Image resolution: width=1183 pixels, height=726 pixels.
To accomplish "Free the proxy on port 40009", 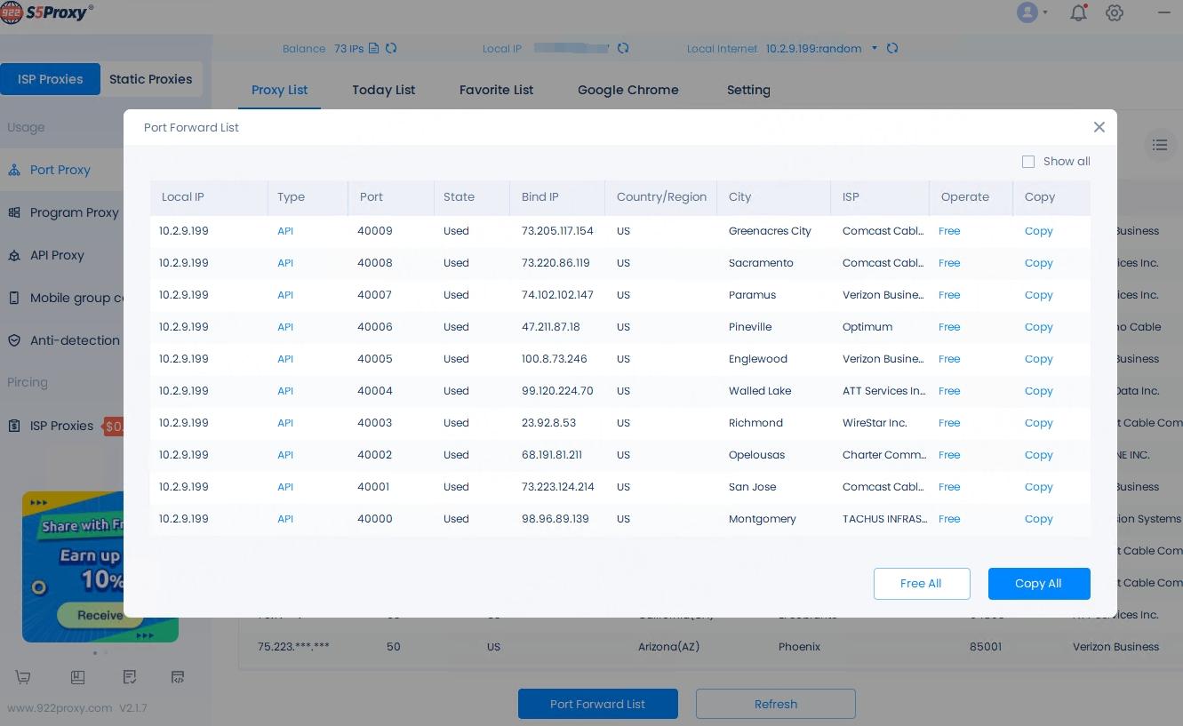I will click(x=949, y=231).
